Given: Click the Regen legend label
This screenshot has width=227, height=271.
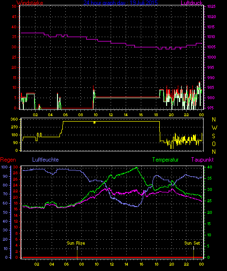Looking at the screenshot, I should click(8, 160).
